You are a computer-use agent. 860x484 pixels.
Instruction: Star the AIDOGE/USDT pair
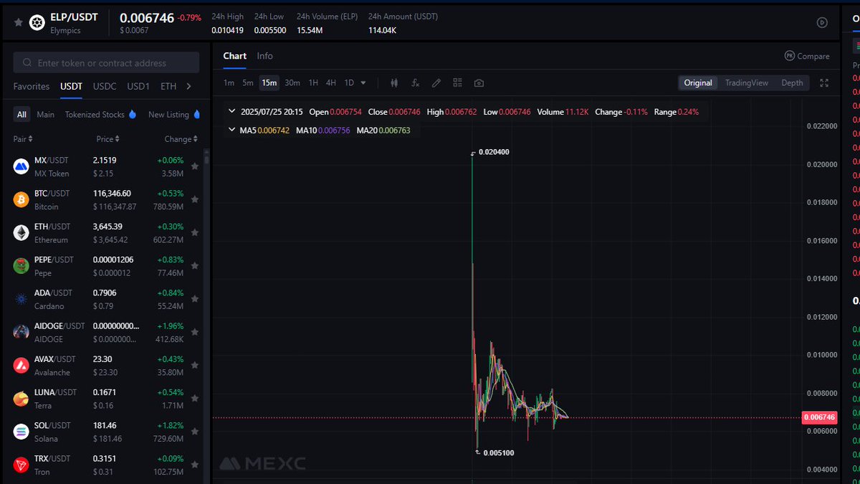pyautogui.click(x=195, y=332)
